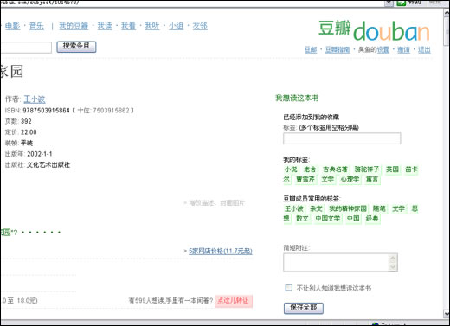Open the 我看 page

(128, 26)
